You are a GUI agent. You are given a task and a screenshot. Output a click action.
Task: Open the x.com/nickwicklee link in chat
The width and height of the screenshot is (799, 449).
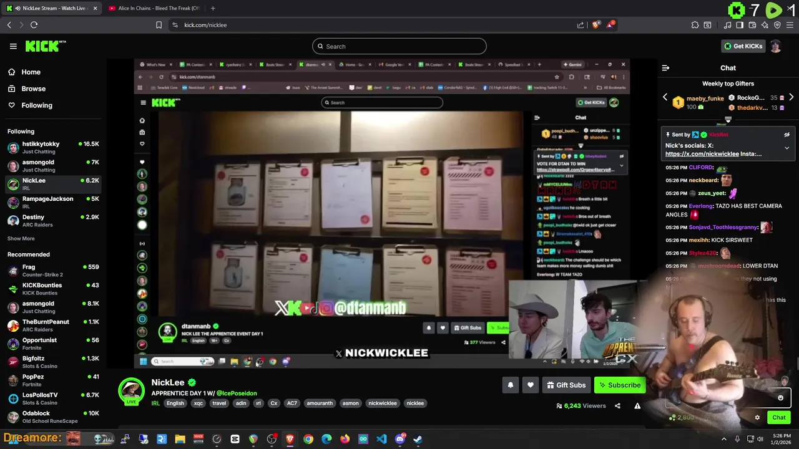pyautogui.click(x=702, y=154)
